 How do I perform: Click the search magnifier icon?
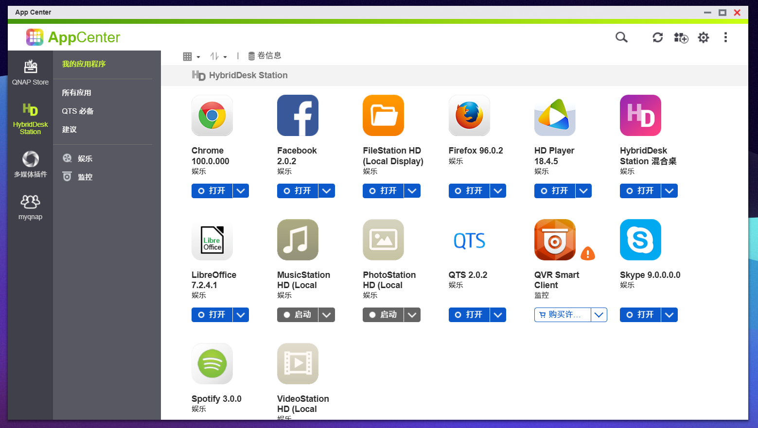[x=621, y=37]
